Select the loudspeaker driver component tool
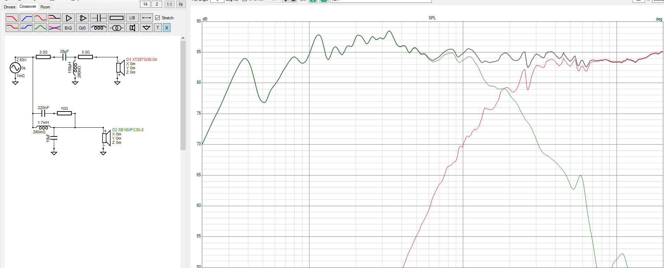The image size is (664, 268). tap(132, 27)
